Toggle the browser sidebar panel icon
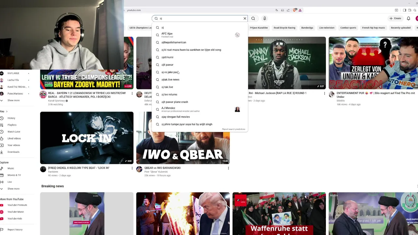Viewport: 418px width, 235px height. 404,10
